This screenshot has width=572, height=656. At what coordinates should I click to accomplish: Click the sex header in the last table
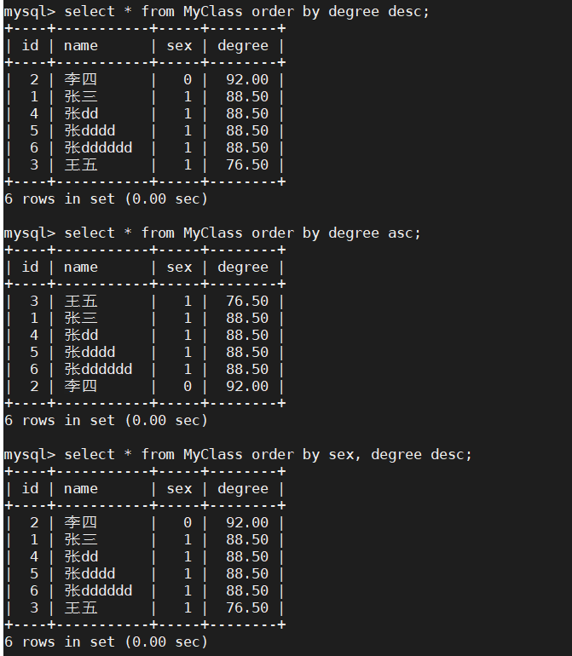coord(179,488)
